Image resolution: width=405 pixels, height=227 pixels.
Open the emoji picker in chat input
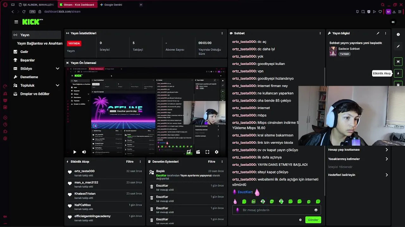click(316, 210)
